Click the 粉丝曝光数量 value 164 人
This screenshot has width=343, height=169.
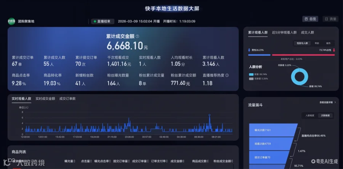(x=114, y=84)
